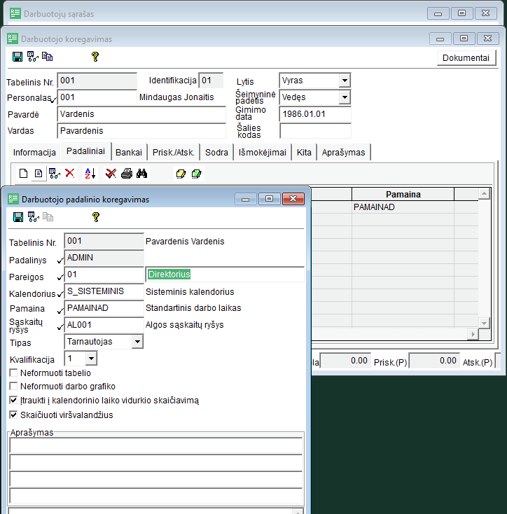This screenshot has width=507, height=514.
Task: Open Lytis dropdown showing Vyras
Action: click(345, 81)
